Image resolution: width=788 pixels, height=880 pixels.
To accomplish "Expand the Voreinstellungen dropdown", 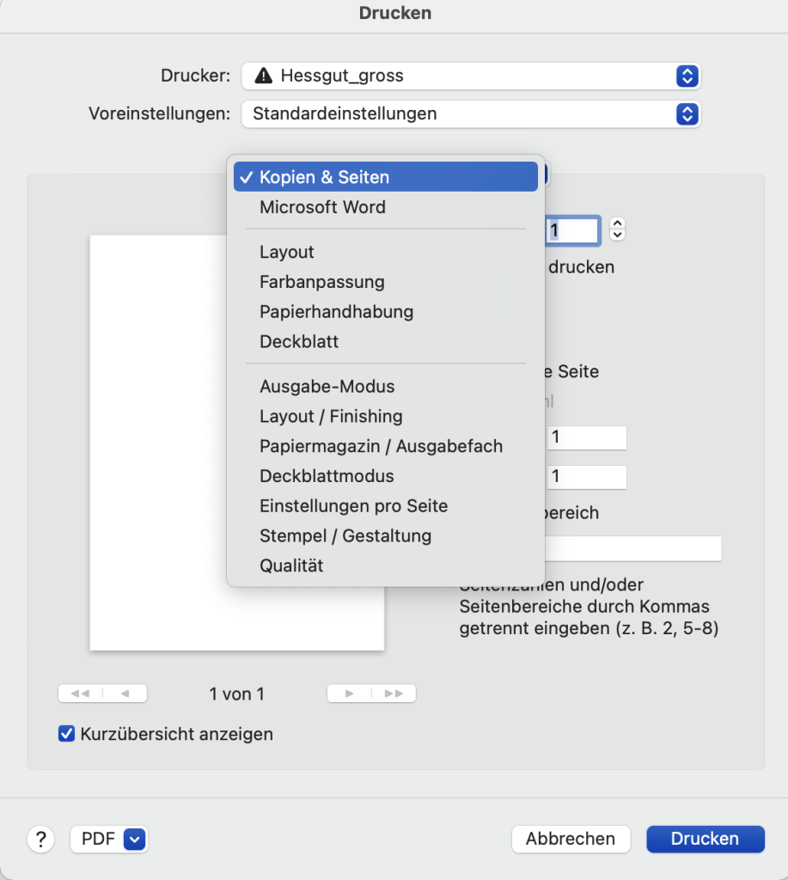I will click(x=471, y=113).
